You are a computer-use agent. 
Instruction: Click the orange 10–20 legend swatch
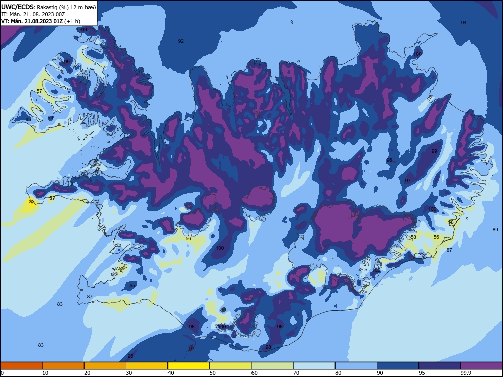(x=63, y=366)
